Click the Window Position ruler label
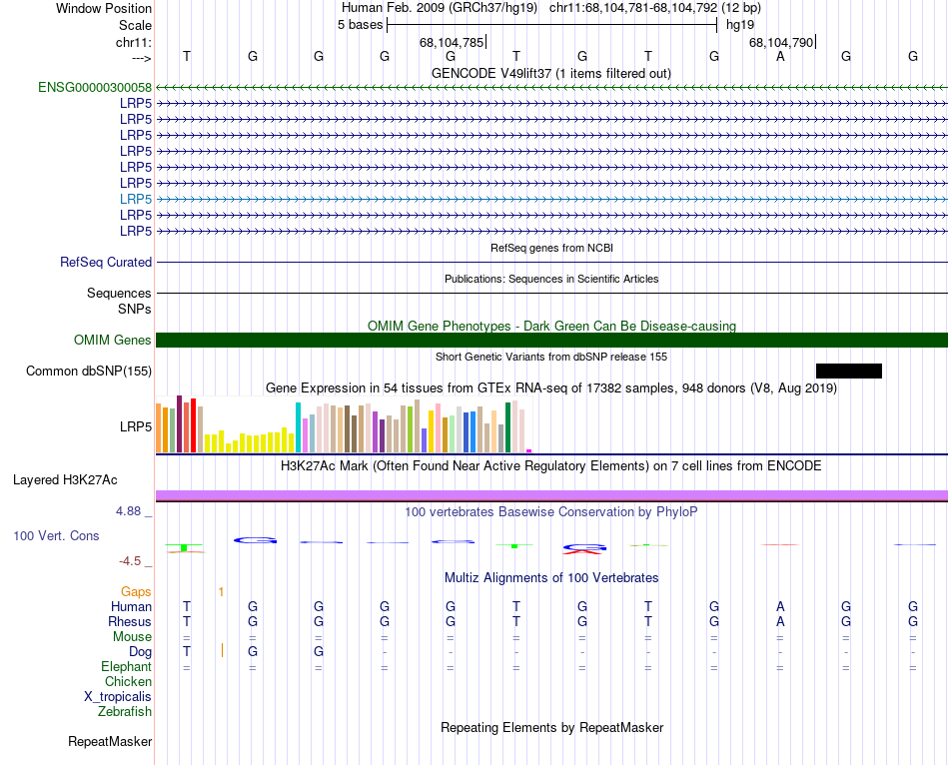Screen dimensions: 949x765 click(104, 8)
